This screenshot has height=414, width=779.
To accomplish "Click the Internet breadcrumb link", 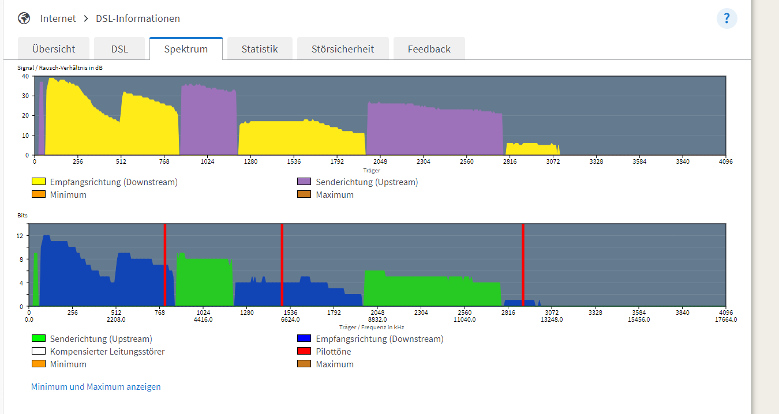I will coord(58,18).
